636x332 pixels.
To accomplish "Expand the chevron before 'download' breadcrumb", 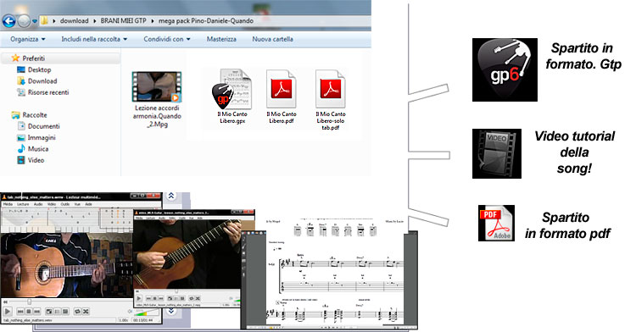I will click(x=54, y=21).
